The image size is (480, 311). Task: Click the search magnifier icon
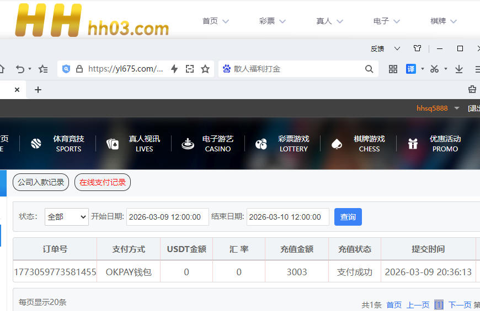click(369, 69)
